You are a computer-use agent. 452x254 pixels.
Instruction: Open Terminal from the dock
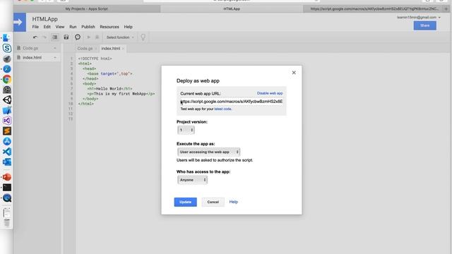tap(7, 188)
